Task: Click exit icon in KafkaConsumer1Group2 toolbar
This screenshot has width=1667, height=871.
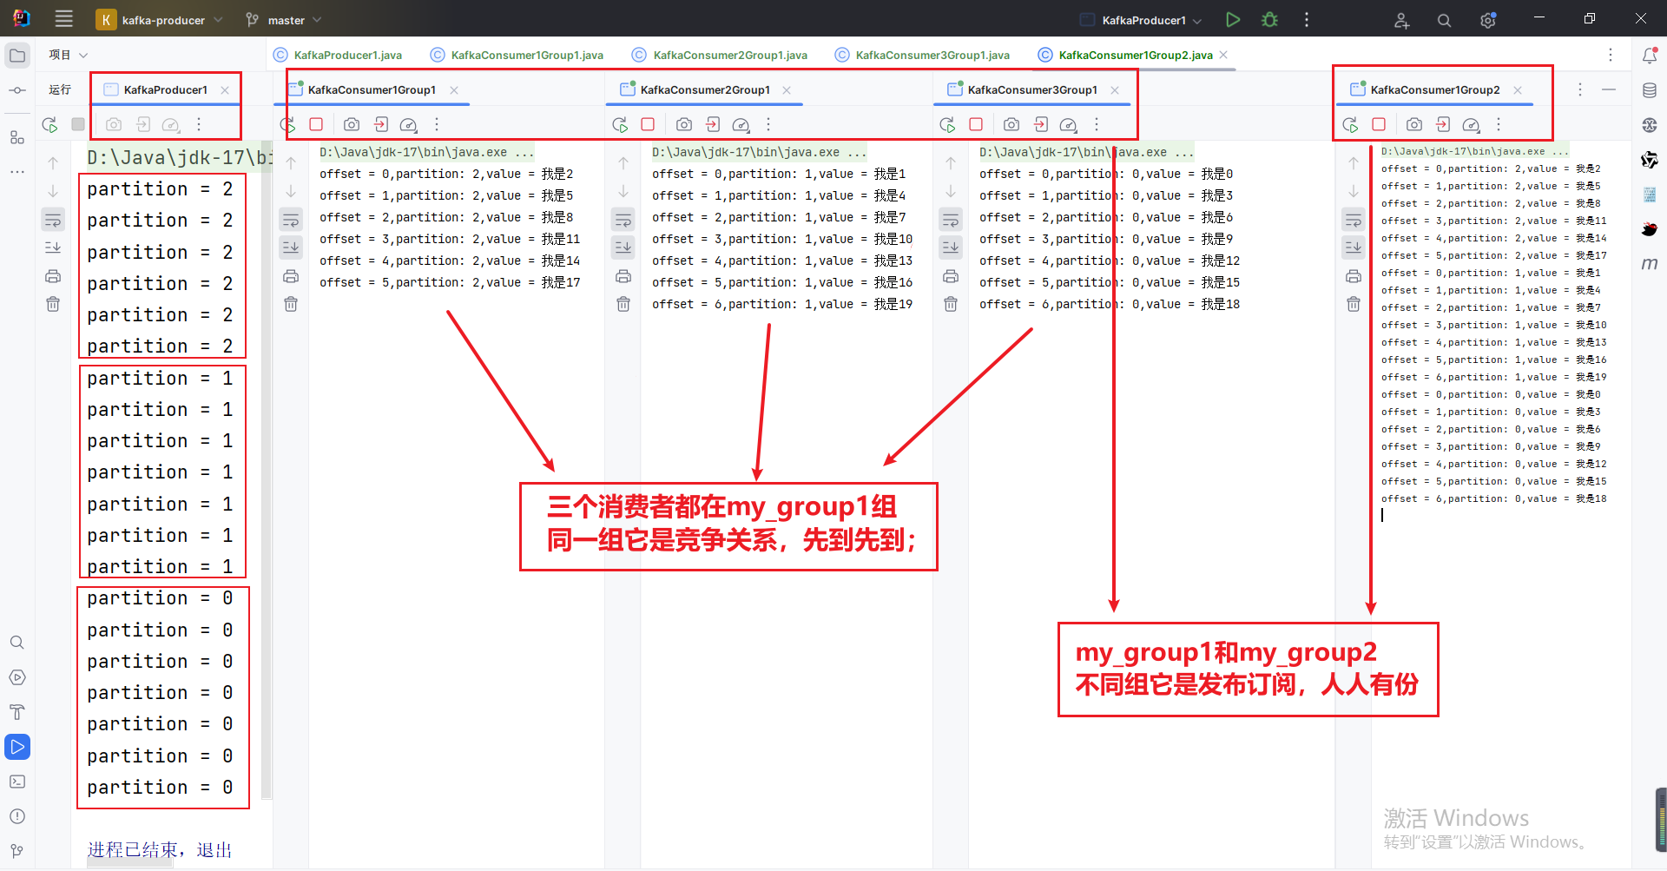Action: point(1443,124)
